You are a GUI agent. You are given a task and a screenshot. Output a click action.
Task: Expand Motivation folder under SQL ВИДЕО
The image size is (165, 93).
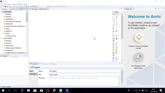click(3, 50)
